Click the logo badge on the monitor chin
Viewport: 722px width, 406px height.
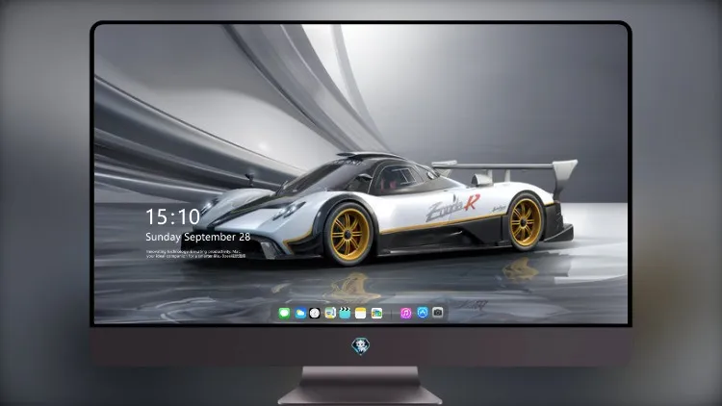[361, 346]
